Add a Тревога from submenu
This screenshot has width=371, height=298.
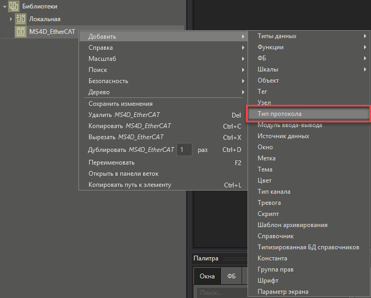pos(309,203)
